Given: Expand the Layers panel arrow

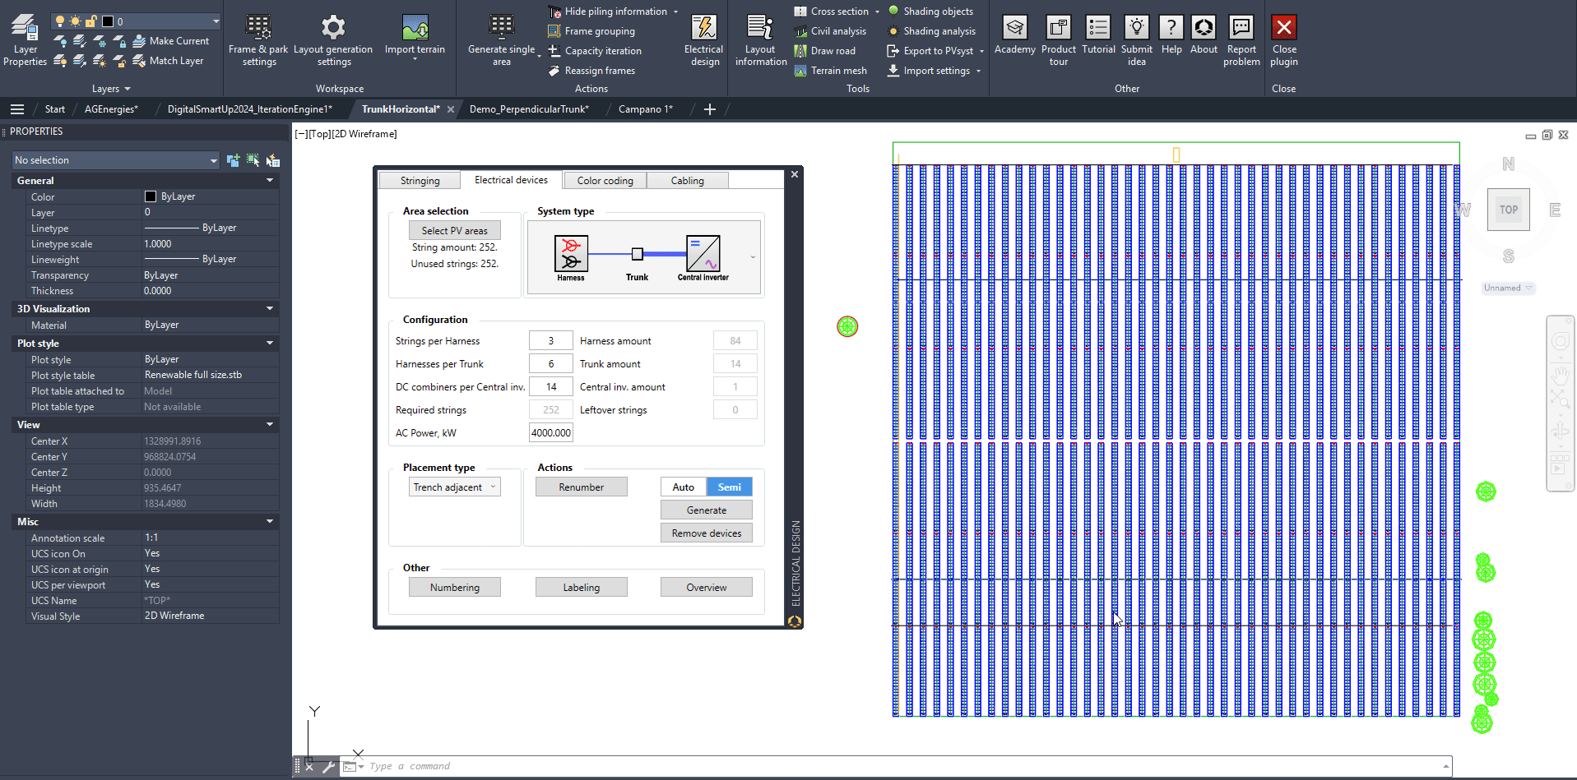Looking at the screenshot, I should click(128, 89).
